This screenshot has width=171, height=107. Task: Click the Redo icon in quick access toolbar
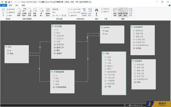[x=15, y=2]
